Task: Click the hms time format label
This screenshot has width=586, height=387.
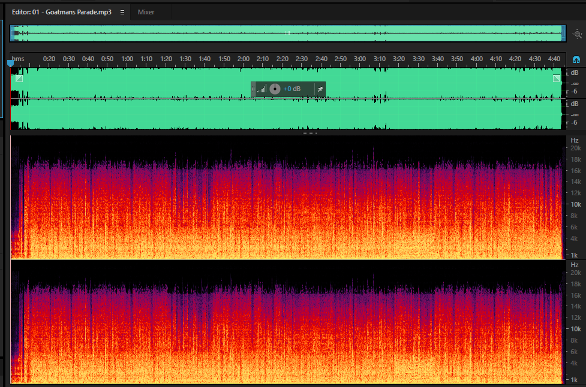Action: pos(18,59)
